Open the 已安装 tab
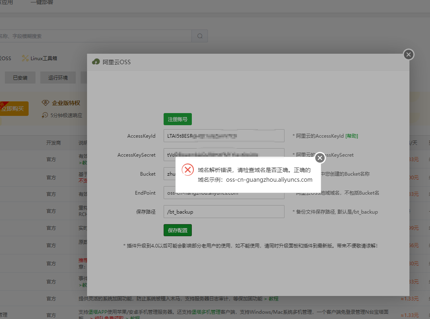This screenshot has height=319, width=430. [x=20, y=78]
